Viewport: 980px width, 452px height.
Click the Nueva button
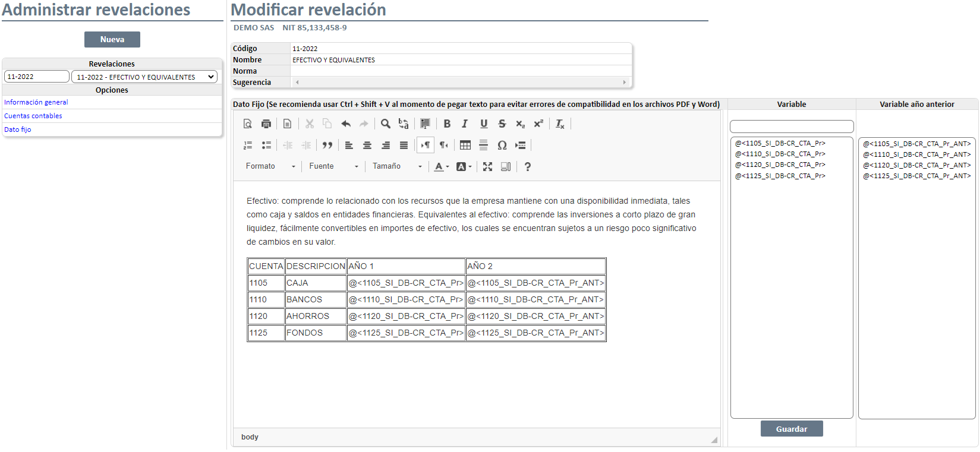[x=112, y=39]
